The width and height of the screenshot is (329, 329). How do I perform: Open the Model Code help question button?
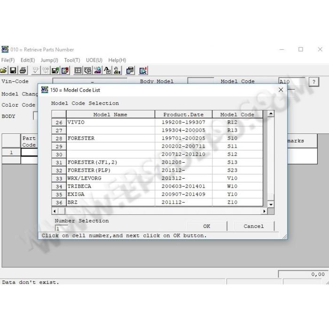314,82
